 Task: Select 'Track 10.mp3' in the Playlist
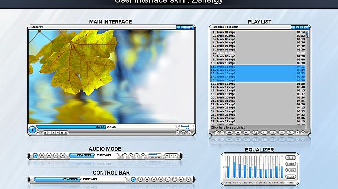(258, 63)
